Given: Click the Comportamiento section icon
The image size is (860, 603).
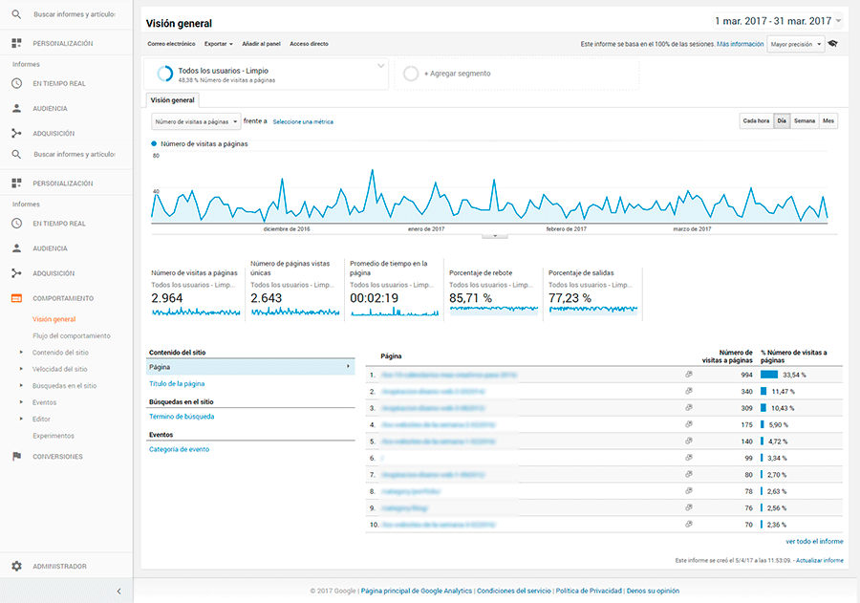Looking at the screenshot, I should [16, 298].
